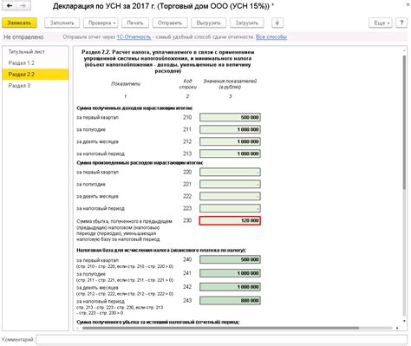This screenshot has height=346, width=411.
Task: Click the Загрузить button
Action: click(x=246, y=23)
